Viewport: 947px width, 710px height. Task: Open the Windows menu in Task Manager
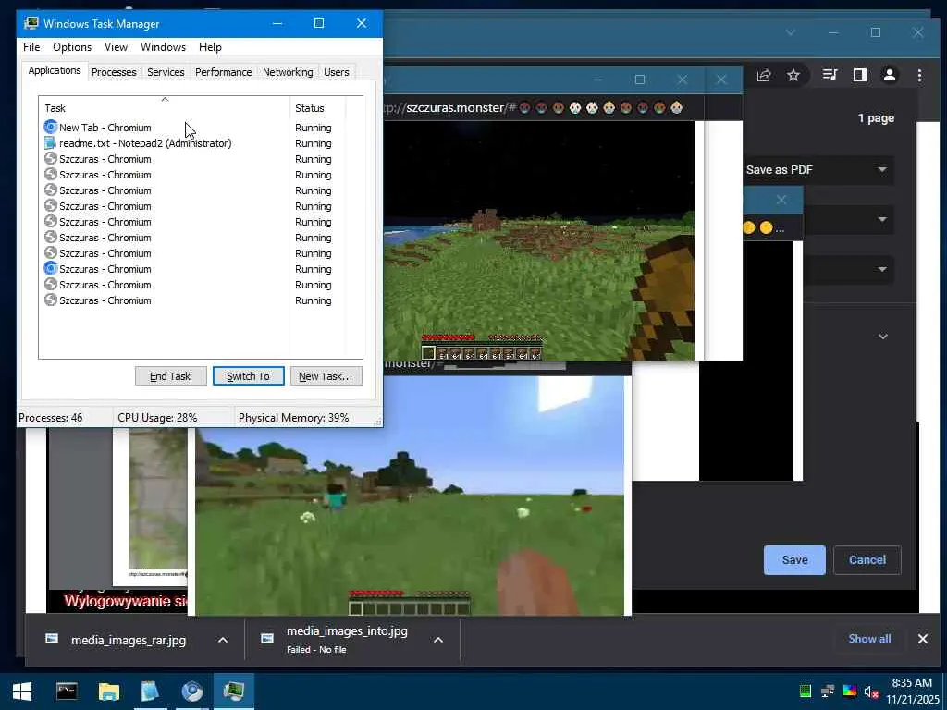[163, 47]
